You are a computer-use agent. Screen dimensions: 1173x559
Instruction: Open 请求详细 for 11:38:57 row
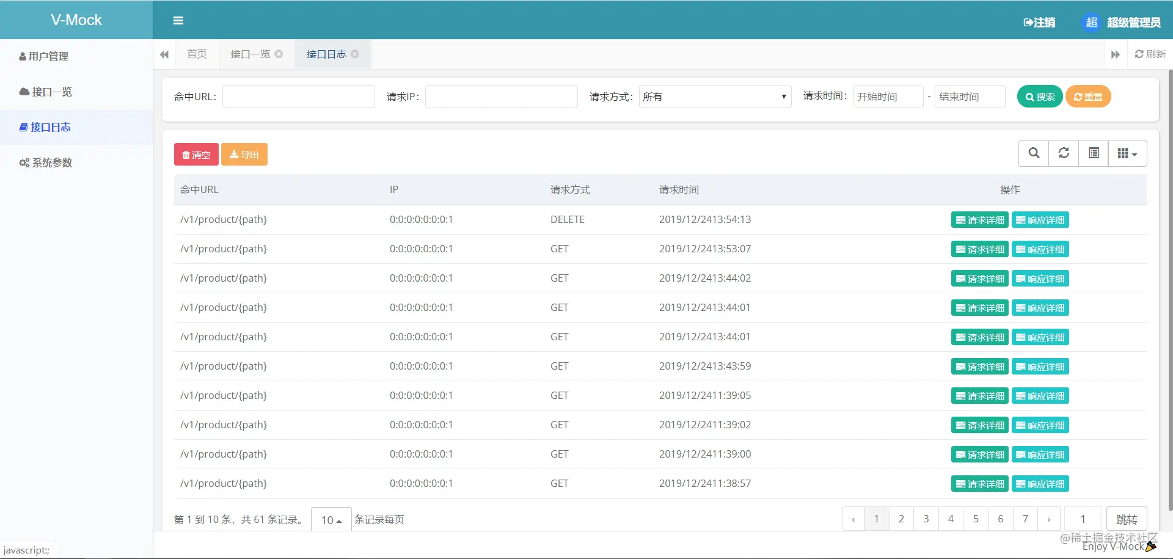tap(980, 484)
